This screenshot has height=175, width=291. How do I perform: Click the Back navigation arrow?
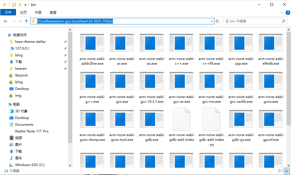click(6, 21)
